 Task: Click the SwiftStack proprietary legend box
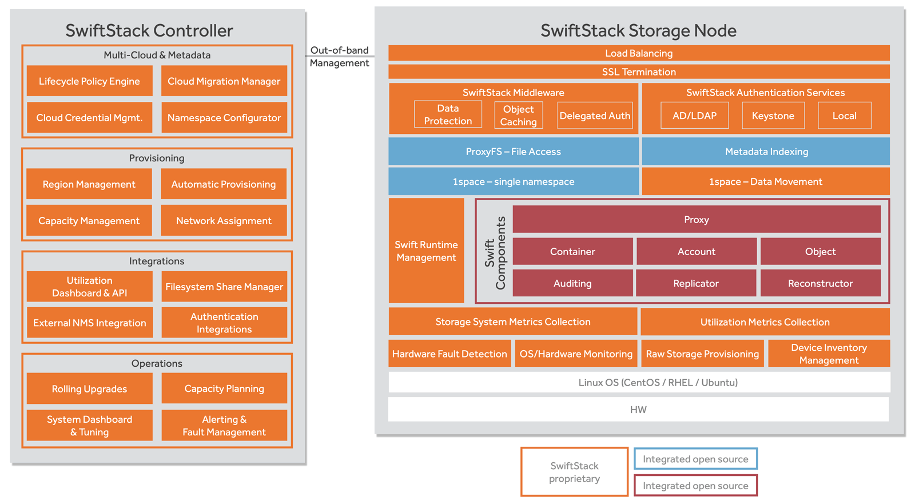[x=575, y=472]
